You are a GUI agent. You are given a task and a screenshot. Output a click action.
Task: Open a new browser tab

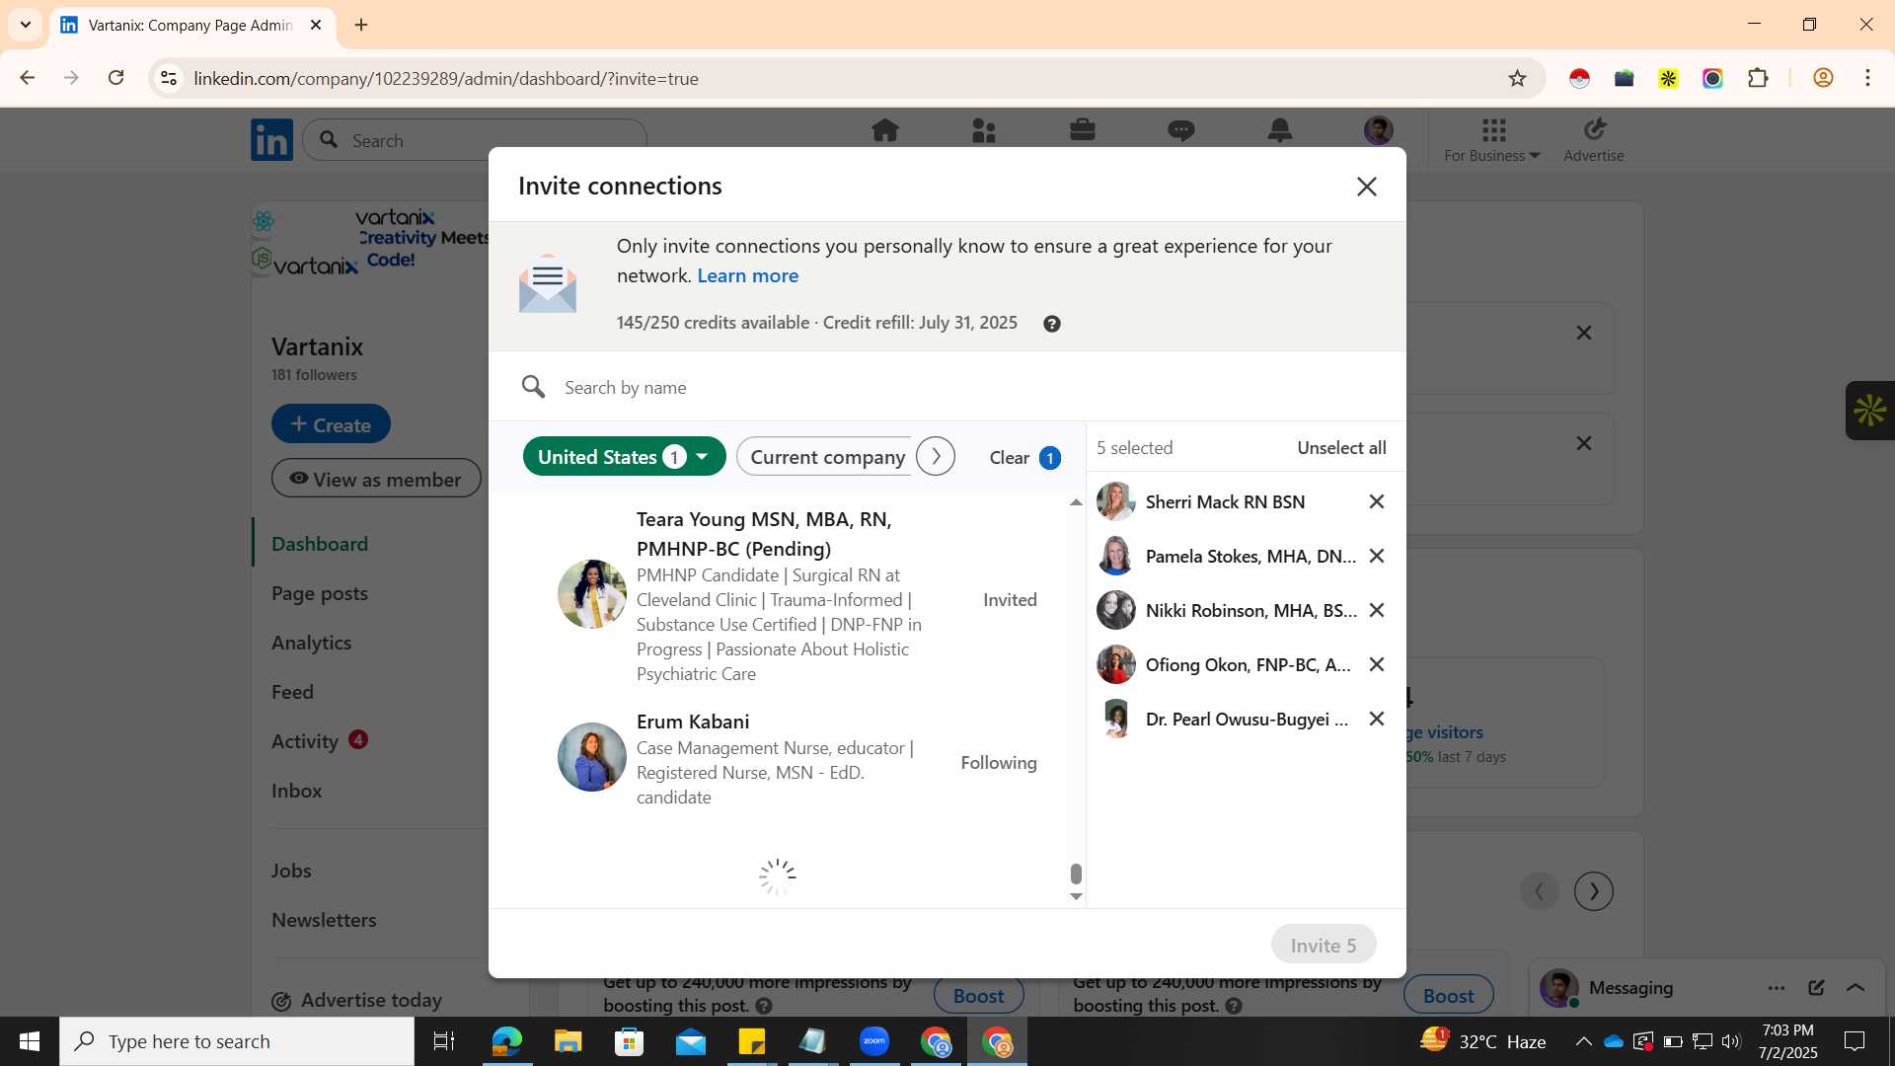(x=361, y=25)
